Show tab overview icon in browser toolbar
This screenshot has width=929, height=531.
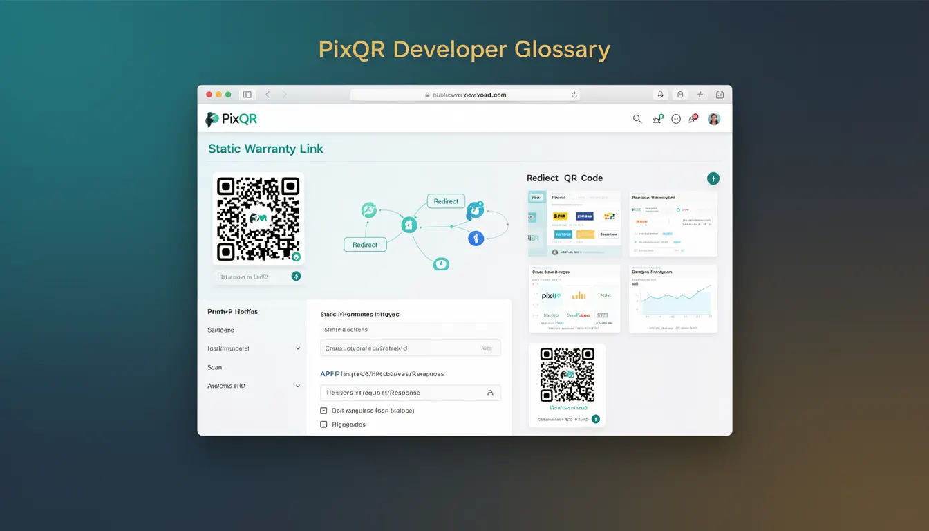pos(720,95)
